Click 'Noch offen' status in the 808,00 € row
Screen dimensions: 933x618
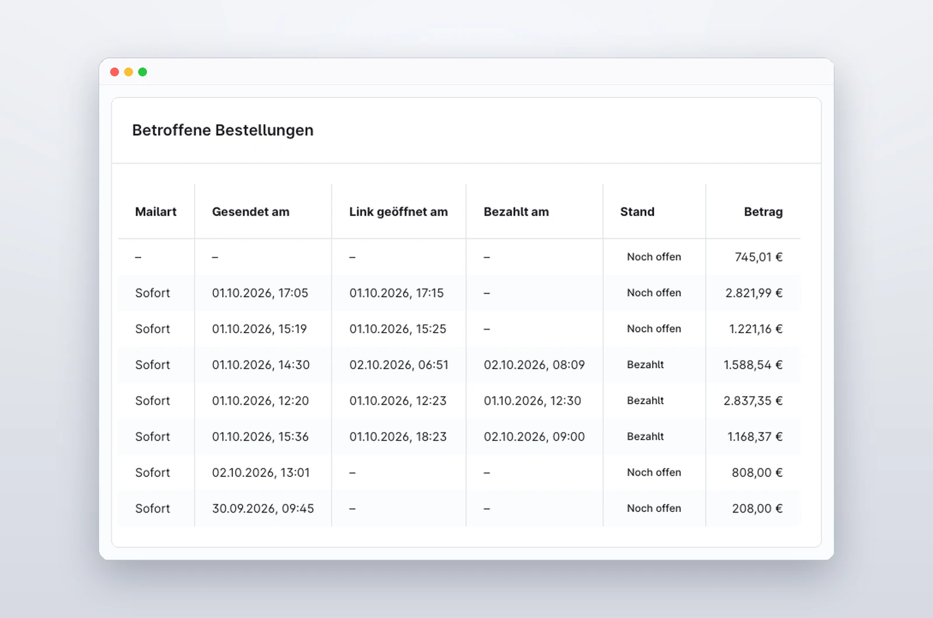pyautogui.click(x=654, y=472)
